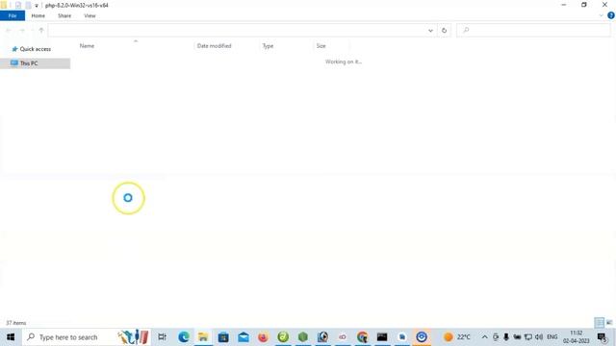Screen dimensions: 616x346
Task: Open network status tray icon
Action: 528,337
